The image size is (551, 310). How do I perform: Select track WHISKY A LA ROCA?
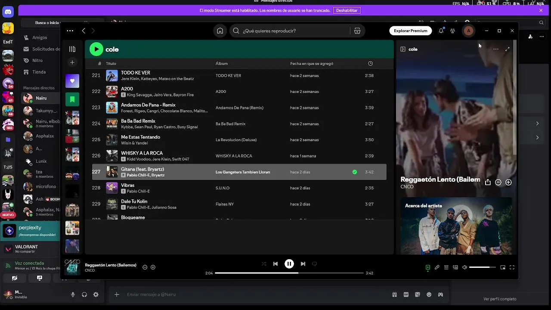(239, 156)
